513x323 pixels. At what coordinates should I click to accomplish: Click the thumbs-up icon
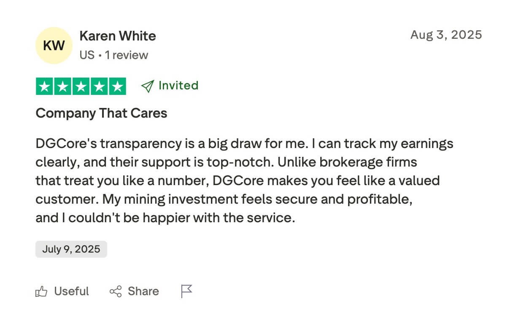point(41,291)
